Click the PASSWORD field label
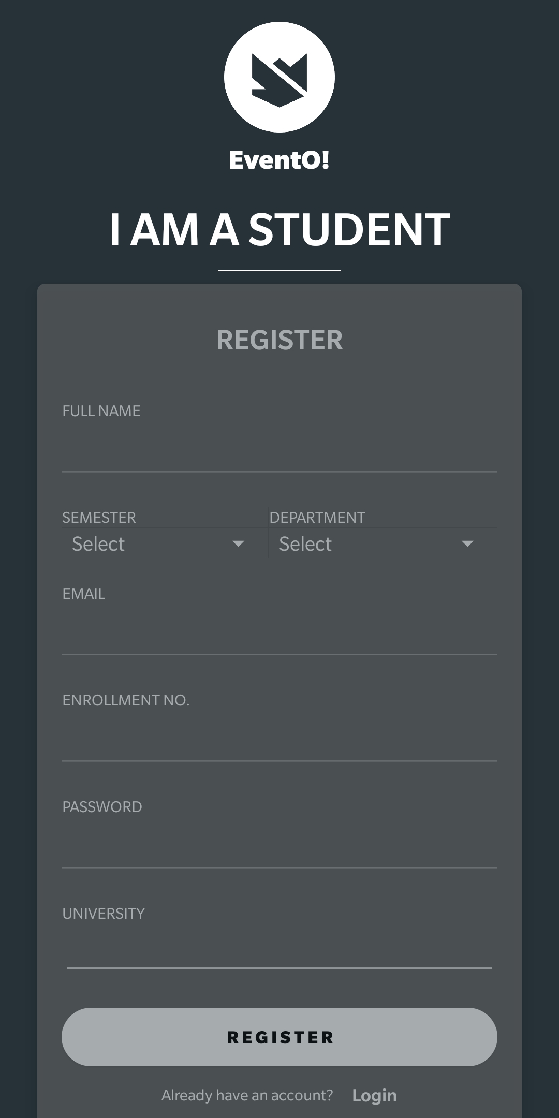 tap(102, 807)
